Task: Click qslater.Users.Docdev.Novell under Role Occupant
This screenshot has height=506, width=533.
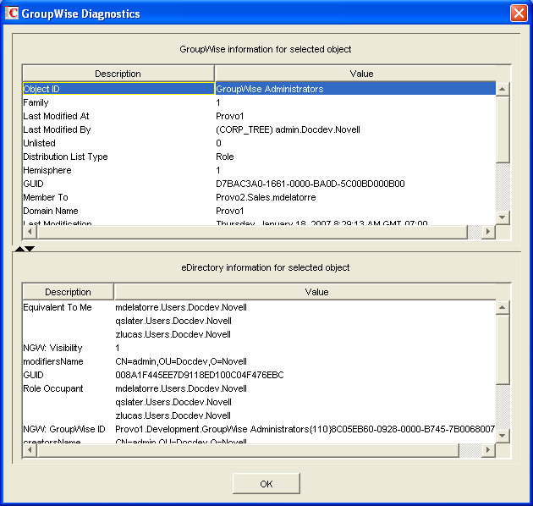Action: [x=173, y=402]
